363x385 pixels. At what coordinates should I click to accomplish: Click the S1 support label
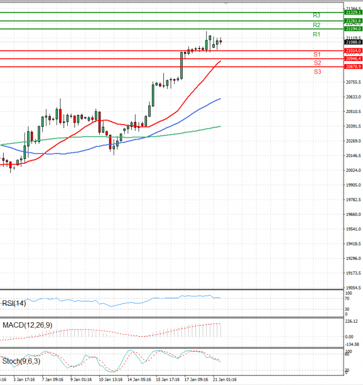coord(317,54)
